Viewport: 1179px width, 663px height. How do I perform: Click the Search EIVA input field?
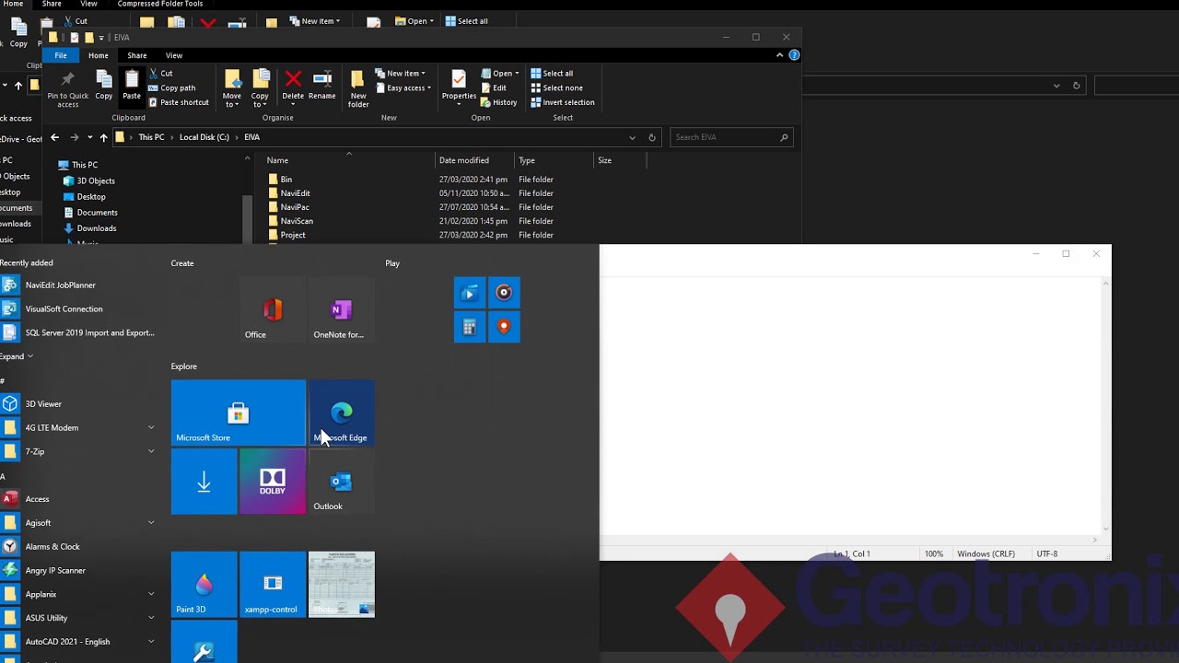[x=731, y=137]
